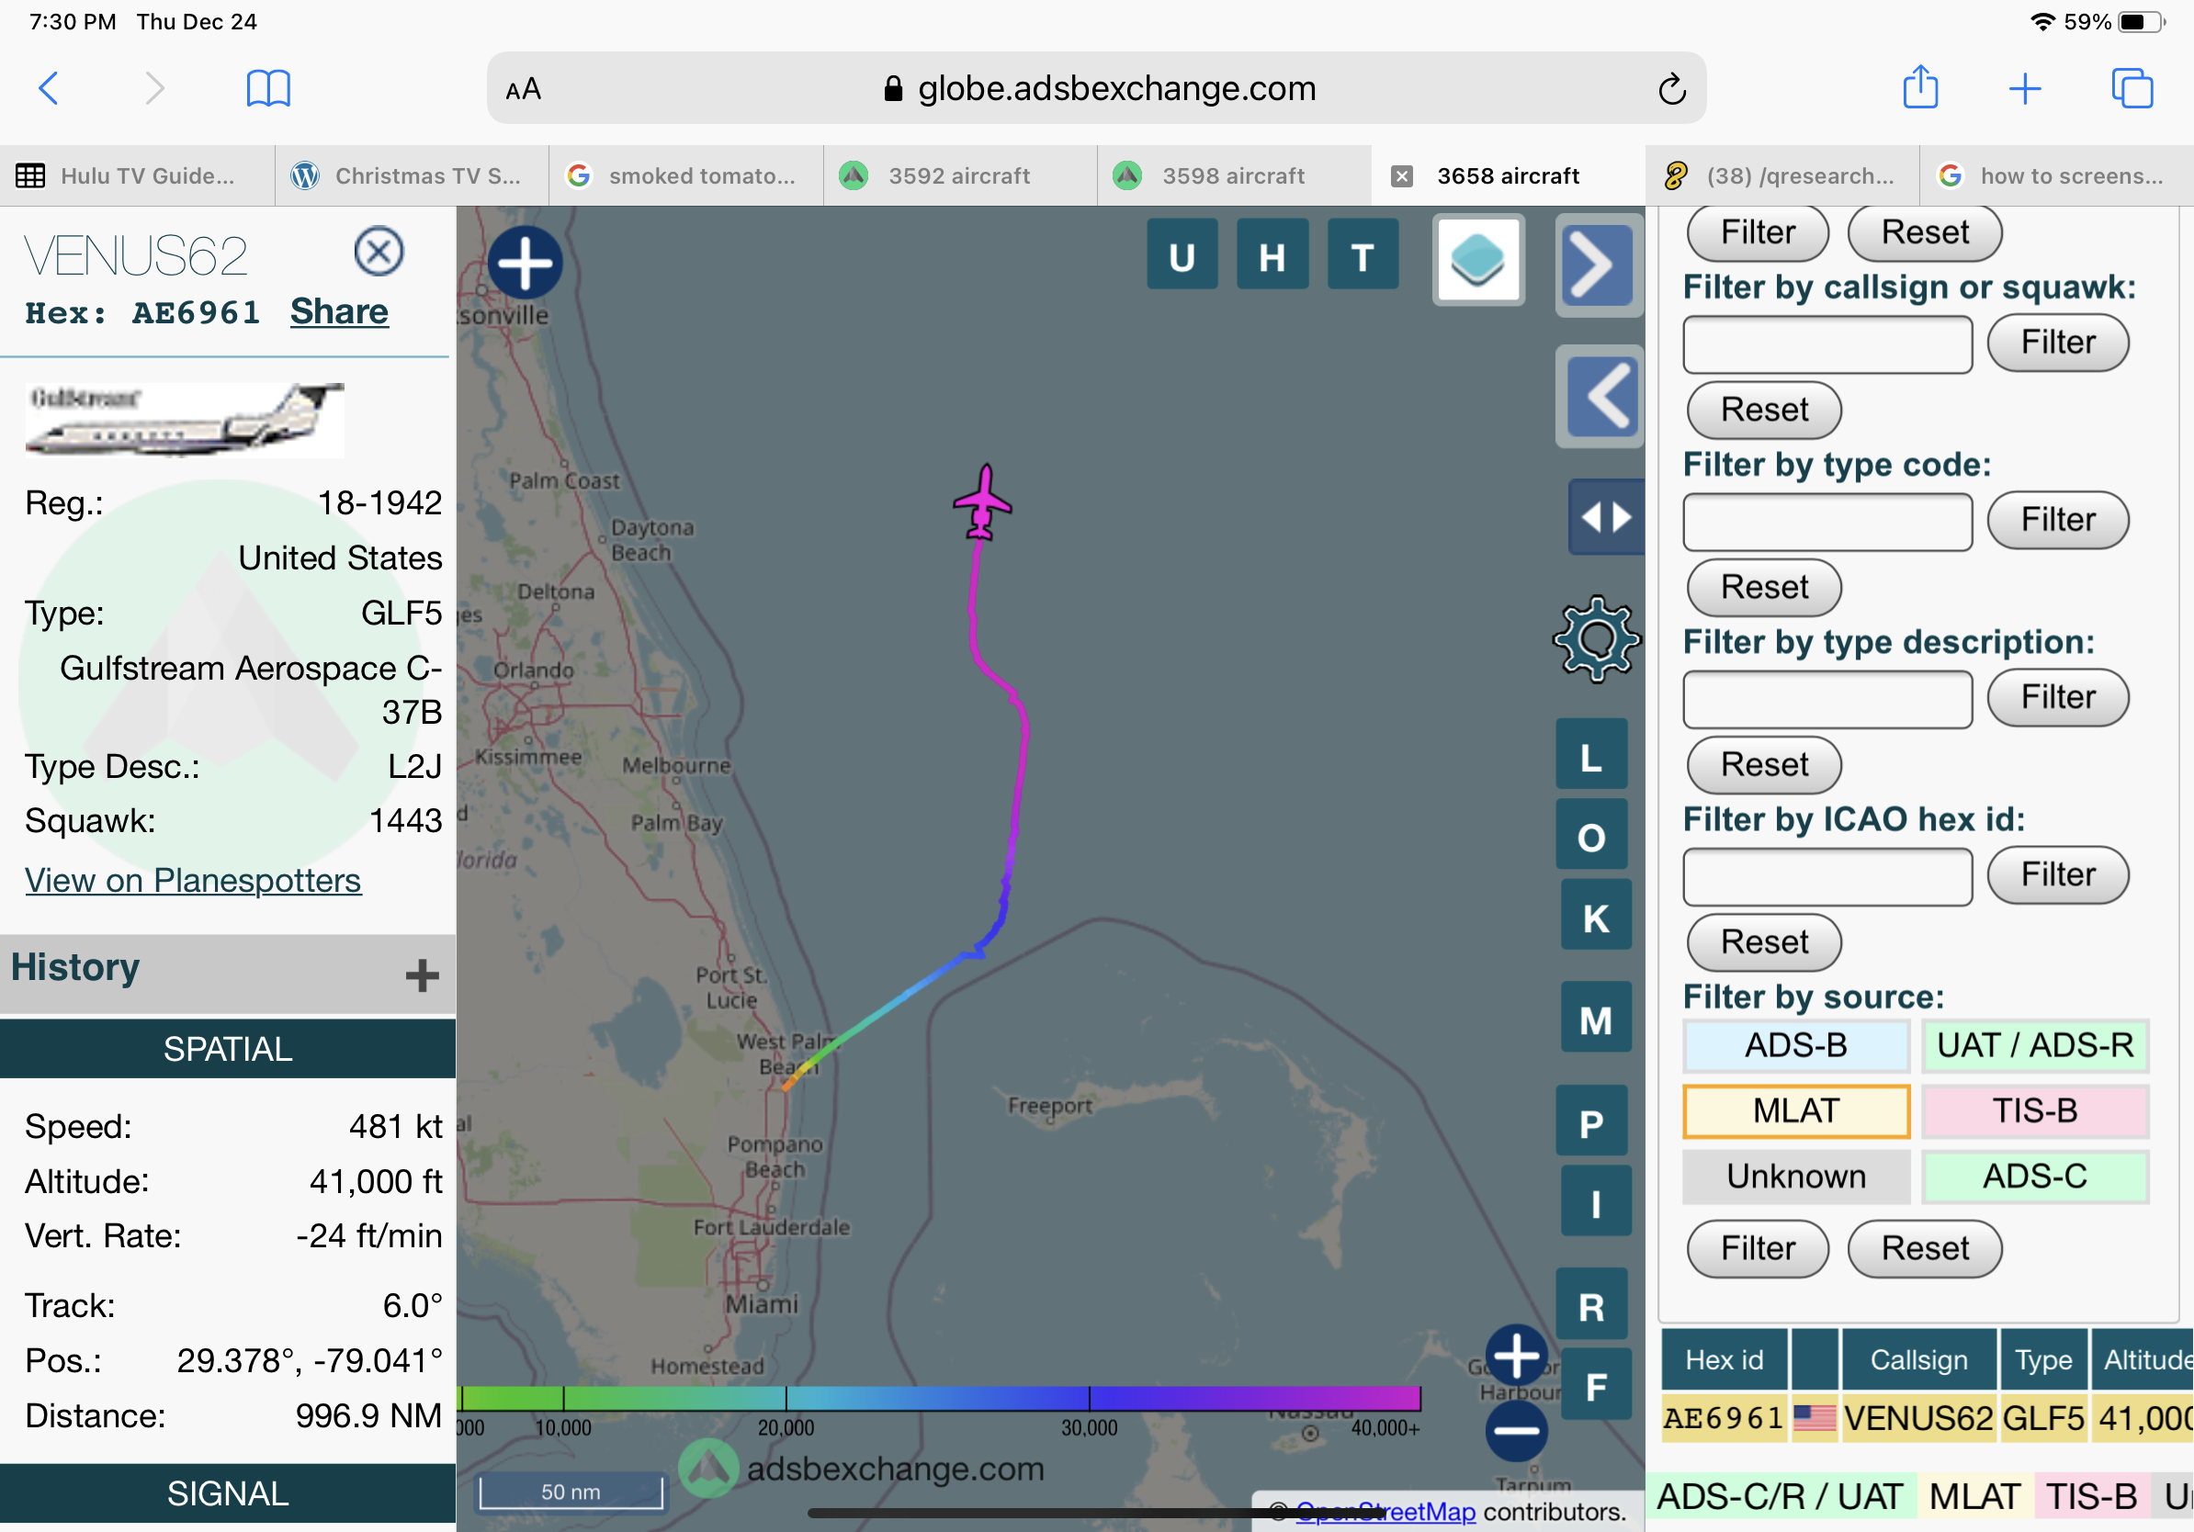Select the UAT / ADS-R source swatch
Screen dimensions: 2194x1532
point(2034,1045)
